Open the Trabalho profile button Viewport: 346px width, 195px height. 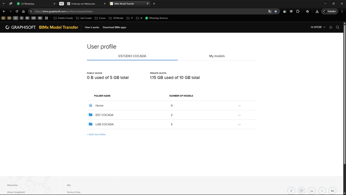tap(329, 11)
